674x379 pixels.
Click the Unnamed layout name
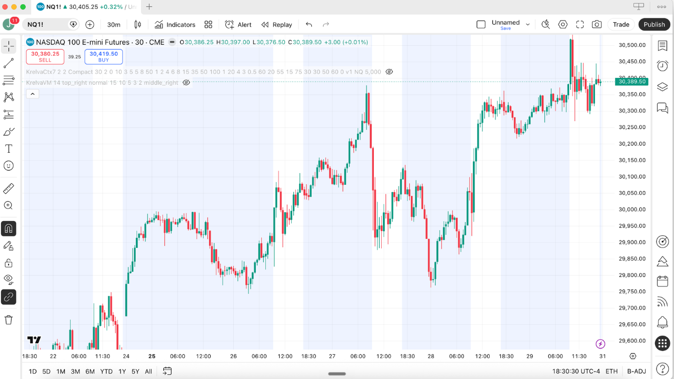[x=506, y=23]
